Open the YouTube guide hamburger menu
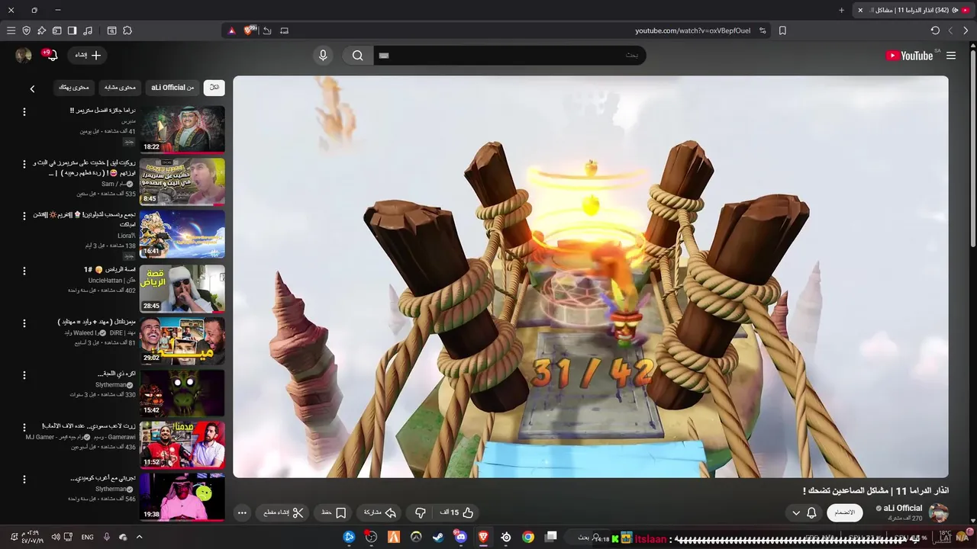977x549 pixels. tap(951, 56)
